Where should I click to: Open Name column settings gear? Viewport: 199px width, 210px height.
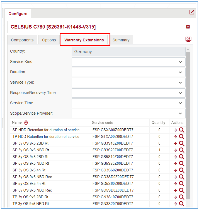coord(26,123)
